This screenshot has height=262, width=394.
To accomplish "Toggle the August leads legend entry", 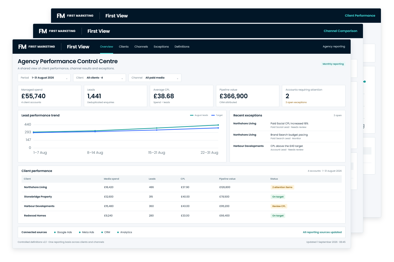I will pyautogui.click(x=199, y=115).
